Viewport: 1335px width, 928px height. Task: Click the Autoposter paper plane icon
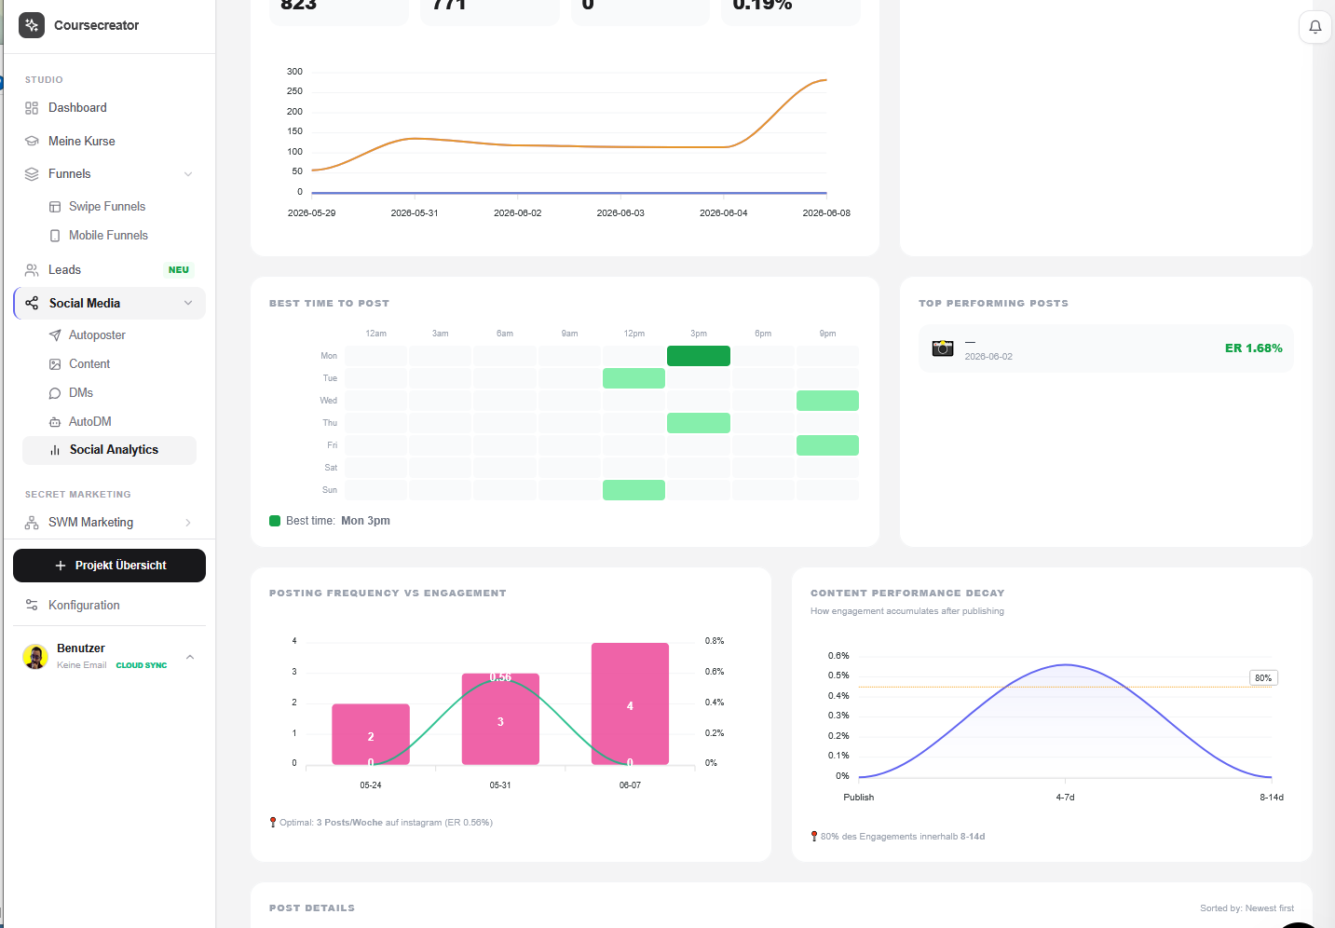(x=55, y=335)
